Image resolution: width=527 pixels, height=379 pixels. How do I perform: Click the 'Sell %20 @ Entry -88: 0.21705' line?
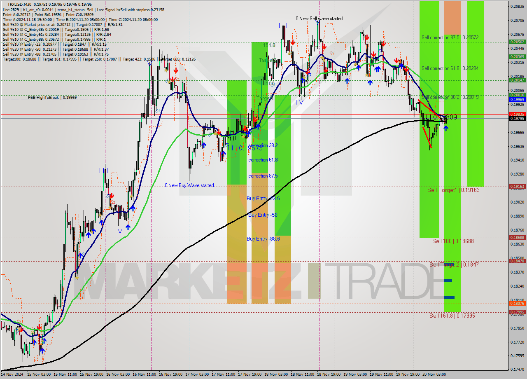(56, 54)
